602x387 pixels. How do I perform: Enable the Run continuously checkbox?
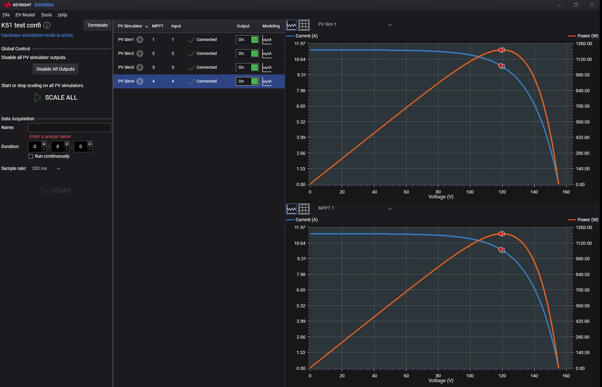31,156
